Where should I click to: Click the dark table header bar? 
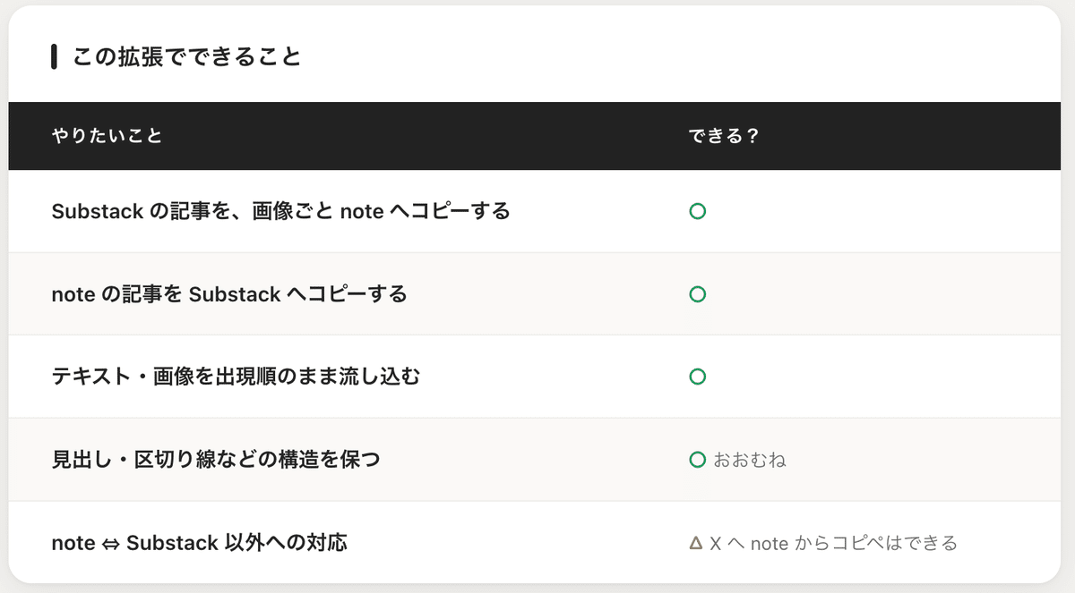tap(534, 136)
